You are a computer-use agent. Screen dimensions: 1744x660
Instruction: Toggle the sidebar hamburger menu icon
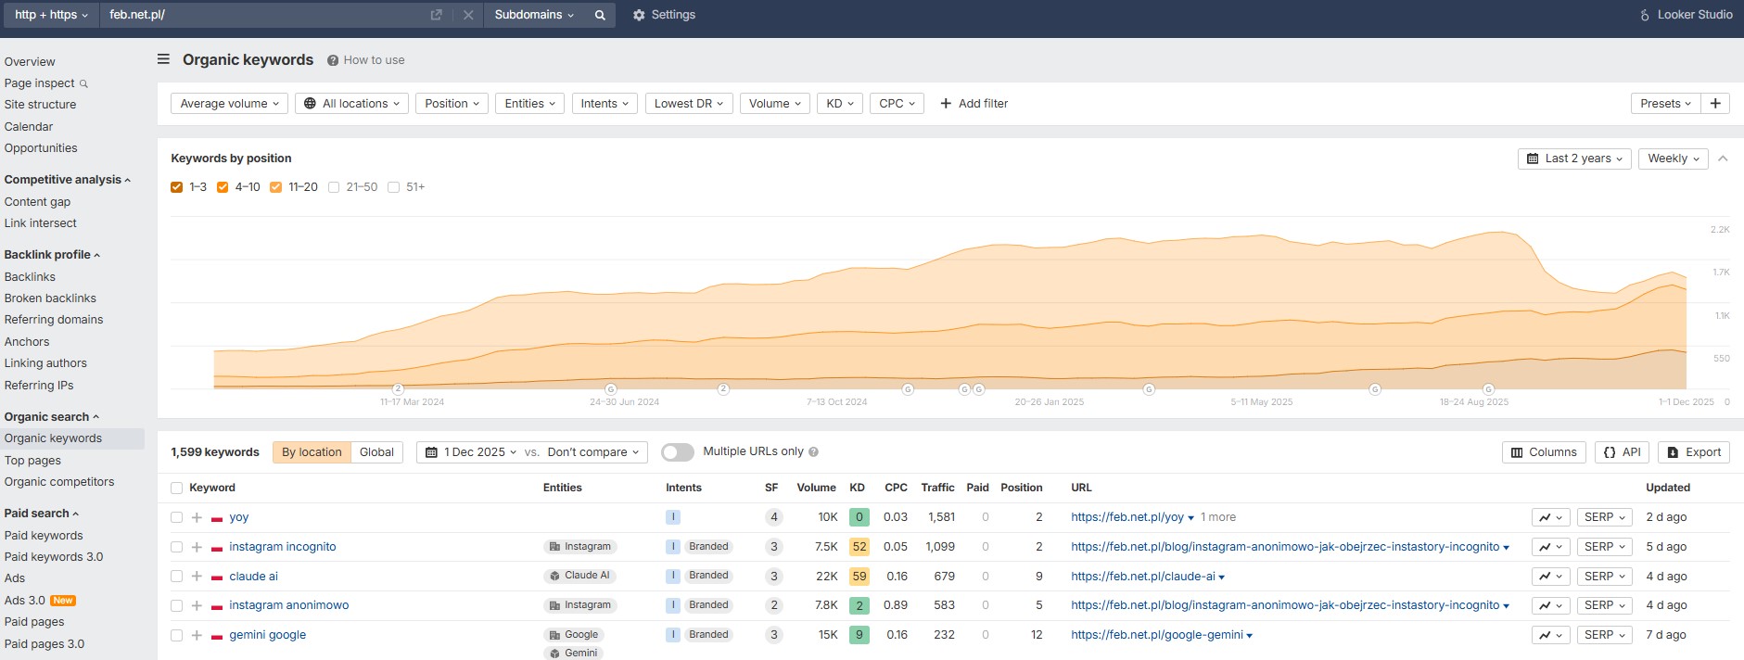163,59
